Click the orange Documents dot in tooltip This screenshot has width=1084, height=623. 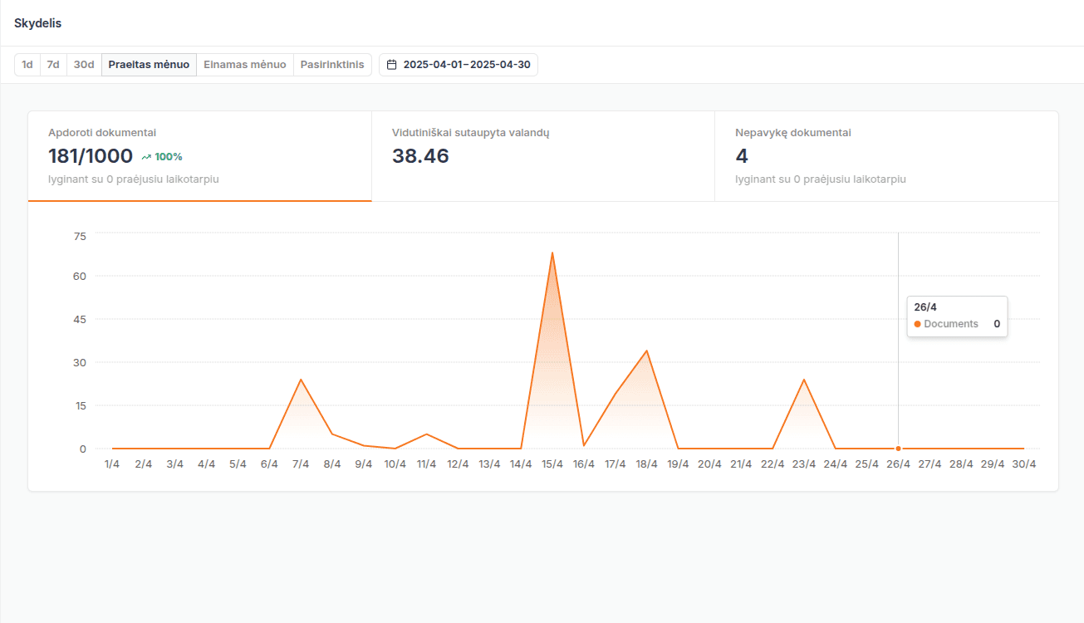(x=917, y=324)
